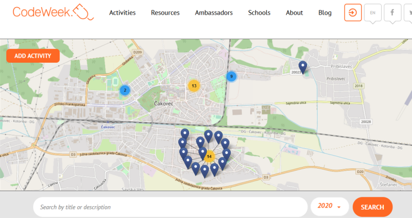Open the Ambassadors menu
The width and height of the screenshot is (412, 218).
(x=214, y=12)
